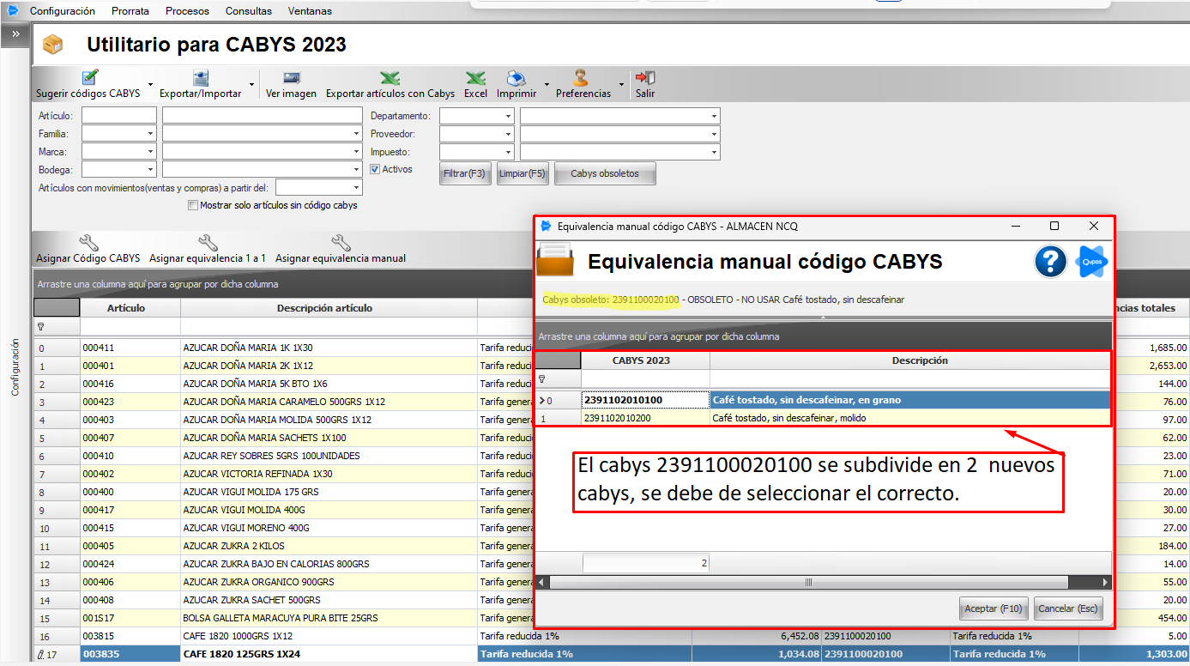The width and height of the screenshot is (1190, 666).
Task: Click the Salir exit icon
Action: point(644,78)
